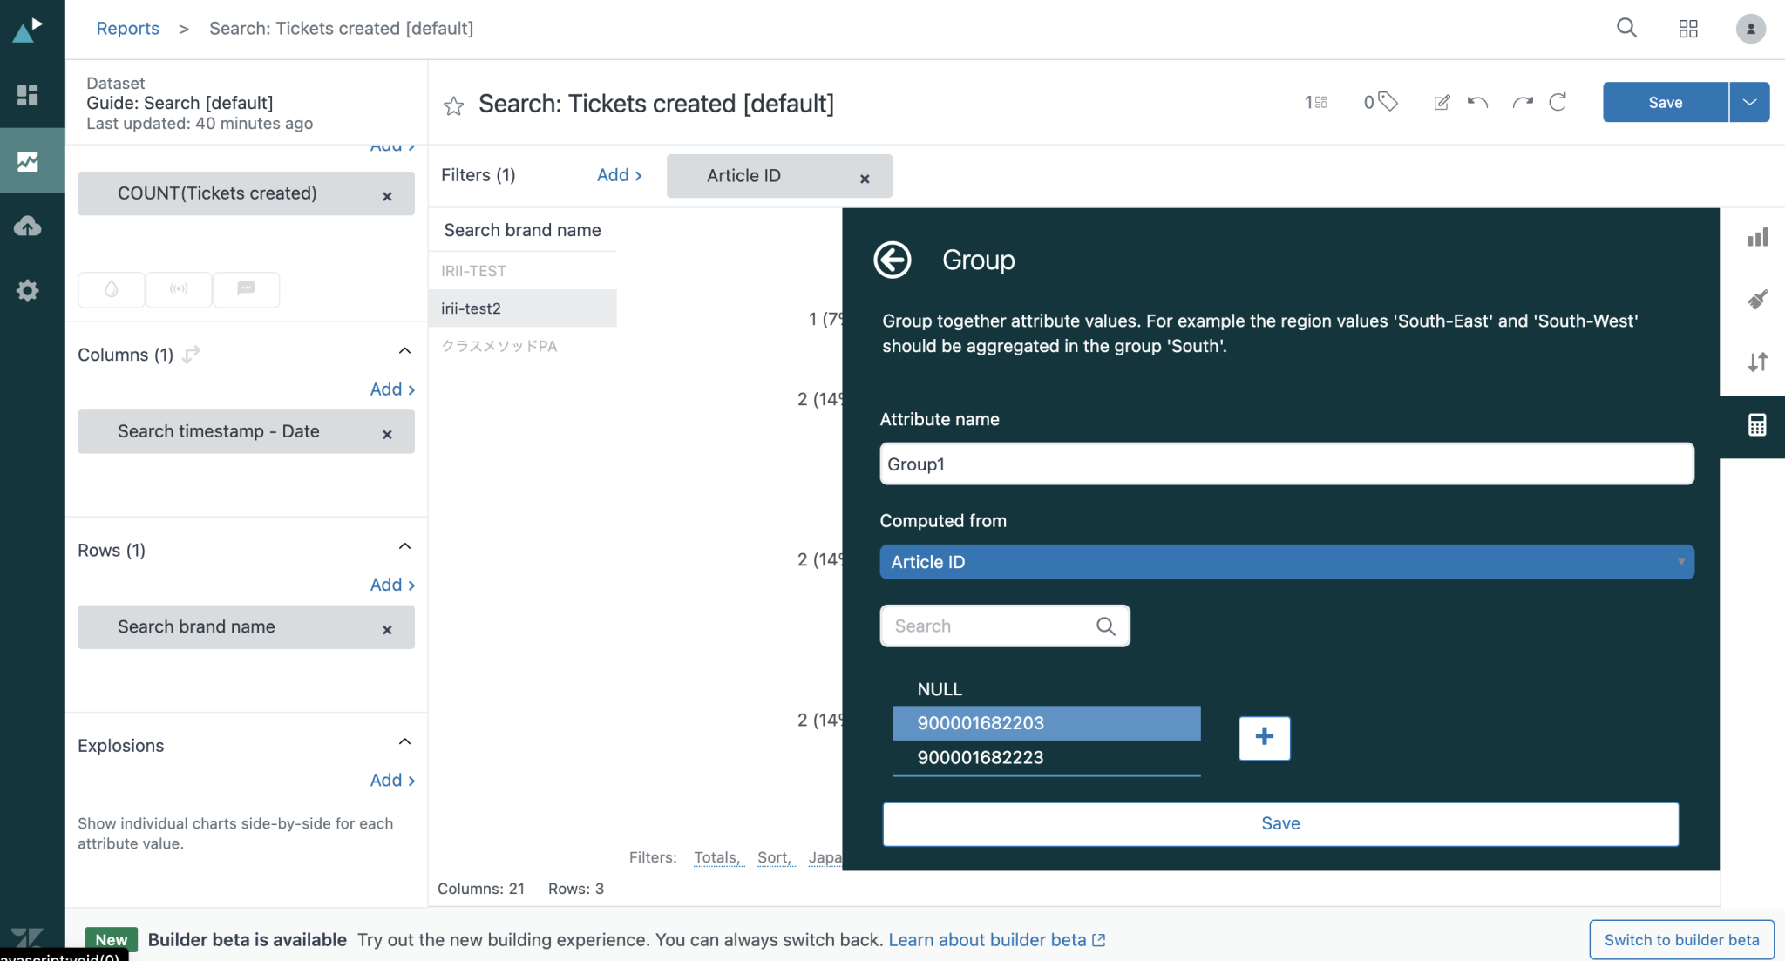Screen dimensions: 1785x961
Task: Open the Dashboards icon in left sidebar
Action: [x=28, y=95]
